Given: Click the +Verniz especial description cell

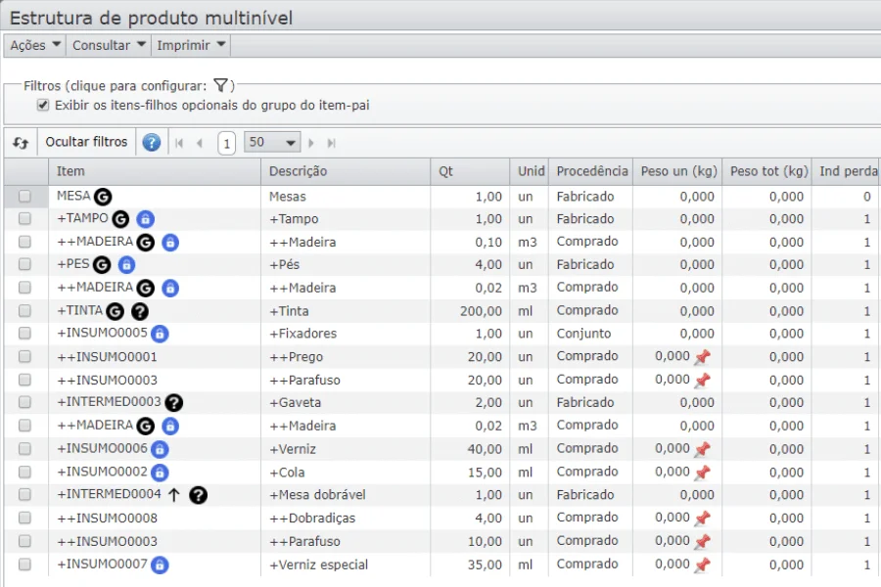Looking at the screenshot, I should pos(346,565).
